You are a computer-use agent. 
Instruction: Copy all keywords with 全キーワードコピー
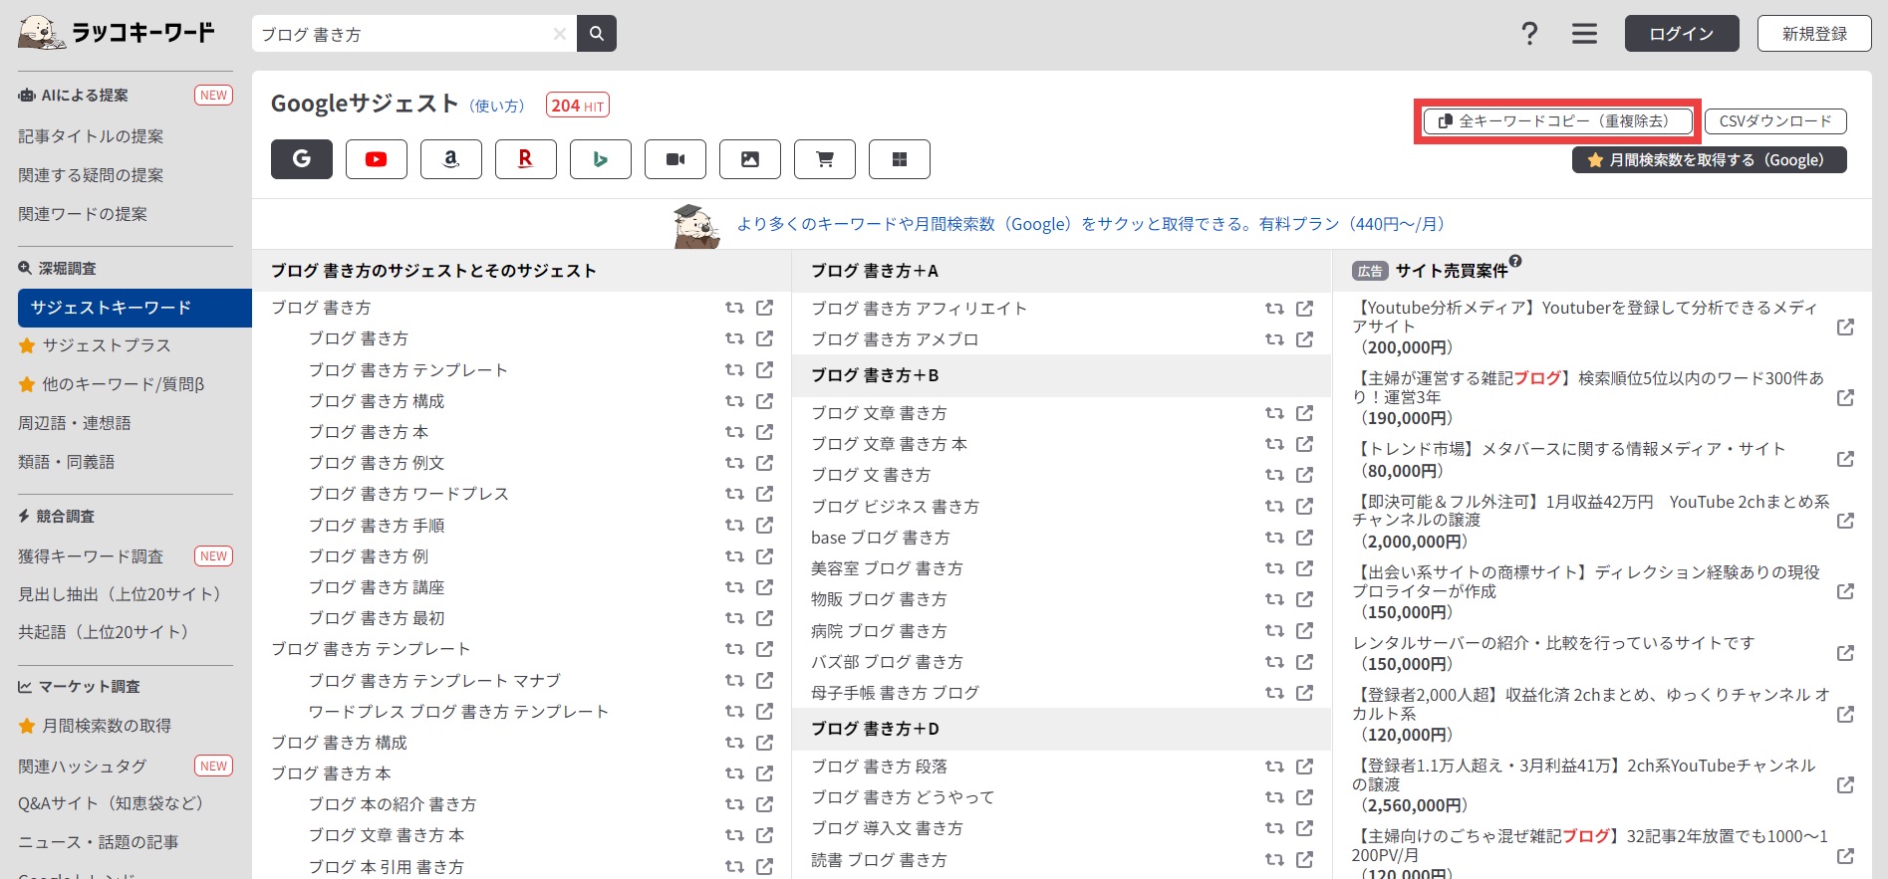tap(1557, 121)
